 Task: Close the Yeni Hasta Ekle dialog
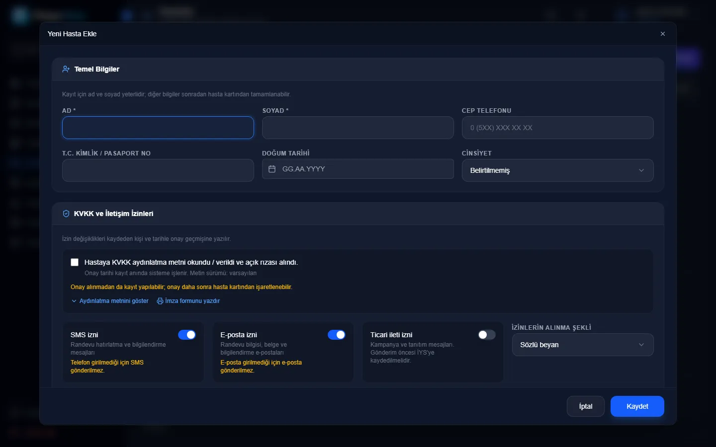pos(662,34)
